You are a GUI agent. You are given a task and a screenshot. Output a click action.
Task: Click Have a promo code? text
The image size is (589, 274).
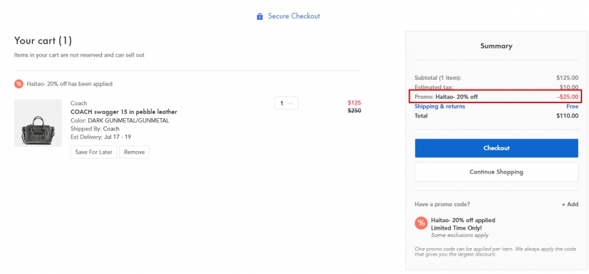tap(442, 204)
